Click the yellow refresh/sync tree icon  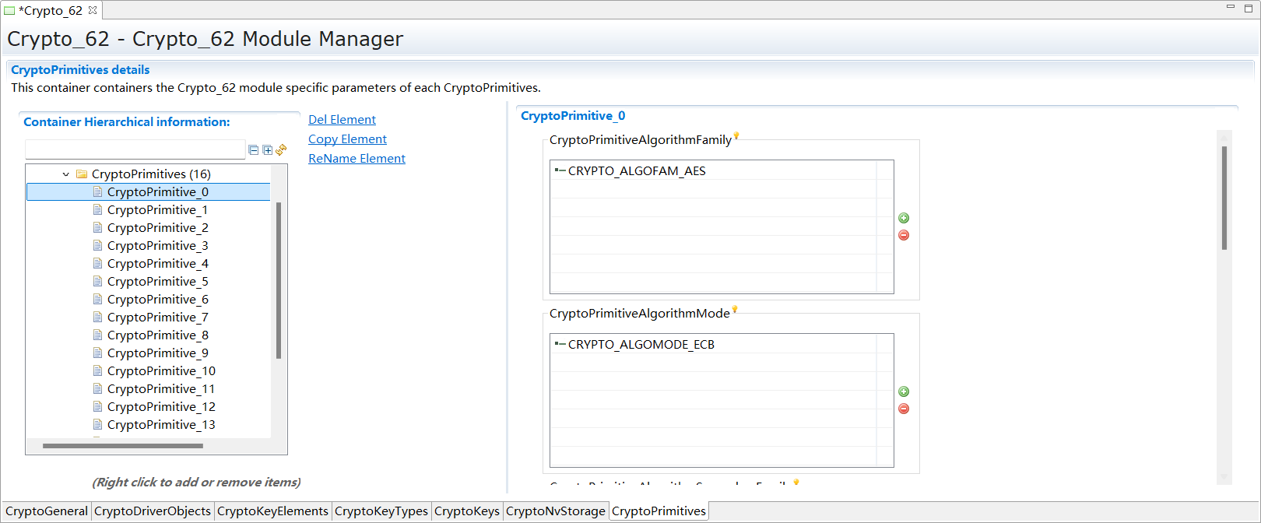[x=281, y=149]
